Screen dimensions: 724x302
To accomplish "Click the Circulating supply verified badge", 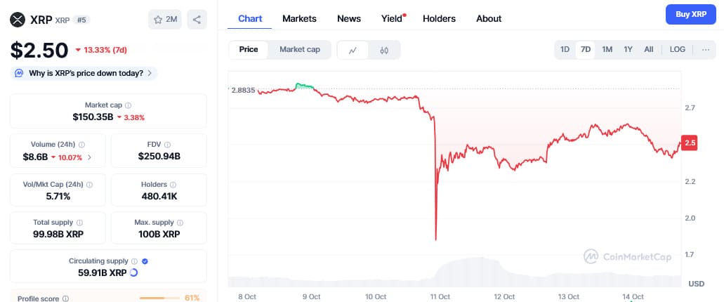I will [145, 261].
